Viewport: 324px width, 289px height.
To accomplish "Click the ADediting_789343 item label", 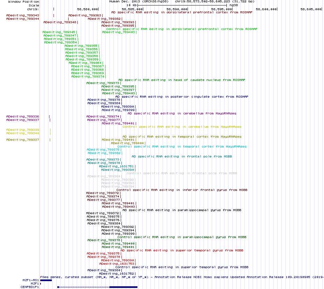I will pyautogui.click(x=23, y=15).
